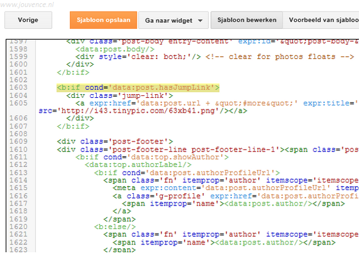Screen dimensions: 359x256
Task: Click the meta expr:content line 1615
Action: click(x=236, y=188)
